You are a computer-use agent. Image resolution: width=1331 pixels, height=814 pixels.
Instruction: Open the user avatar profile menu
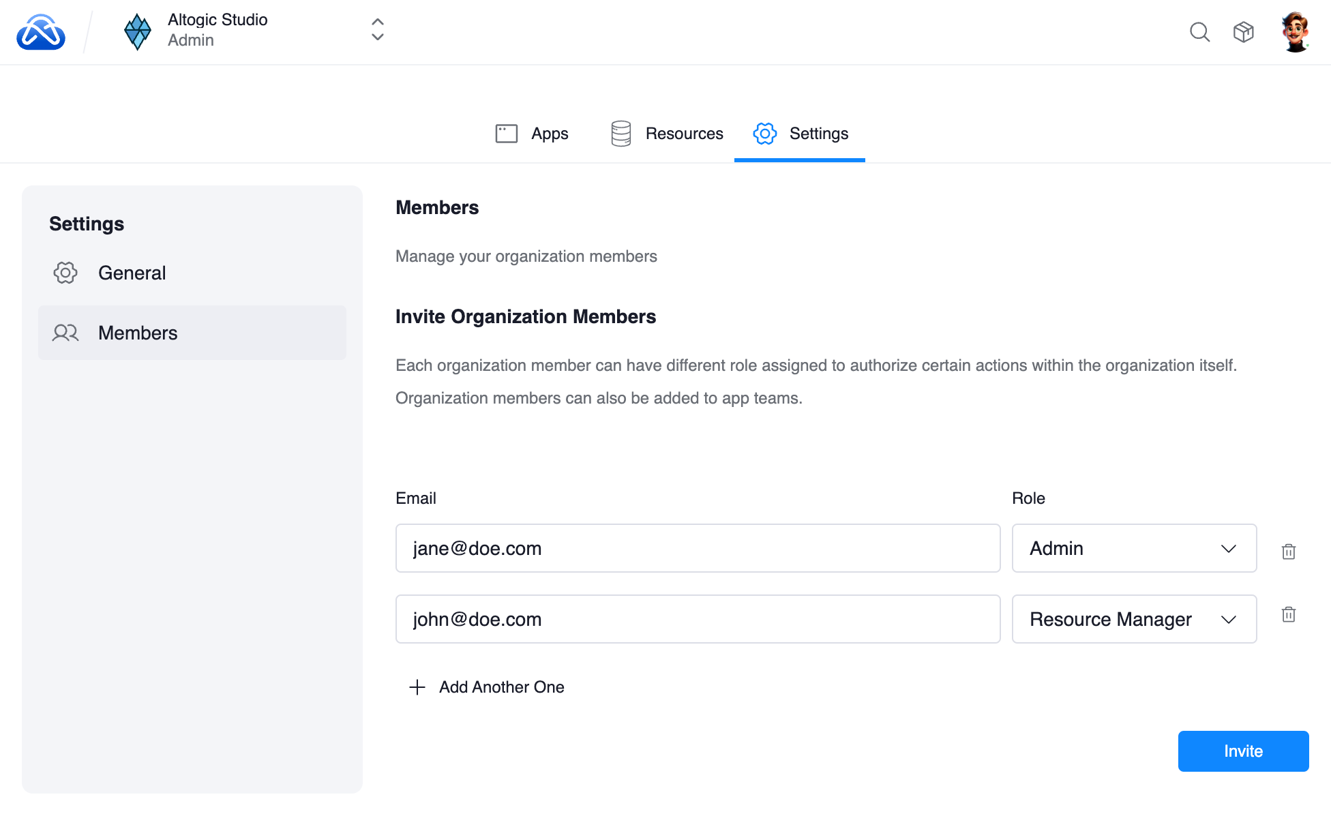1294,32
